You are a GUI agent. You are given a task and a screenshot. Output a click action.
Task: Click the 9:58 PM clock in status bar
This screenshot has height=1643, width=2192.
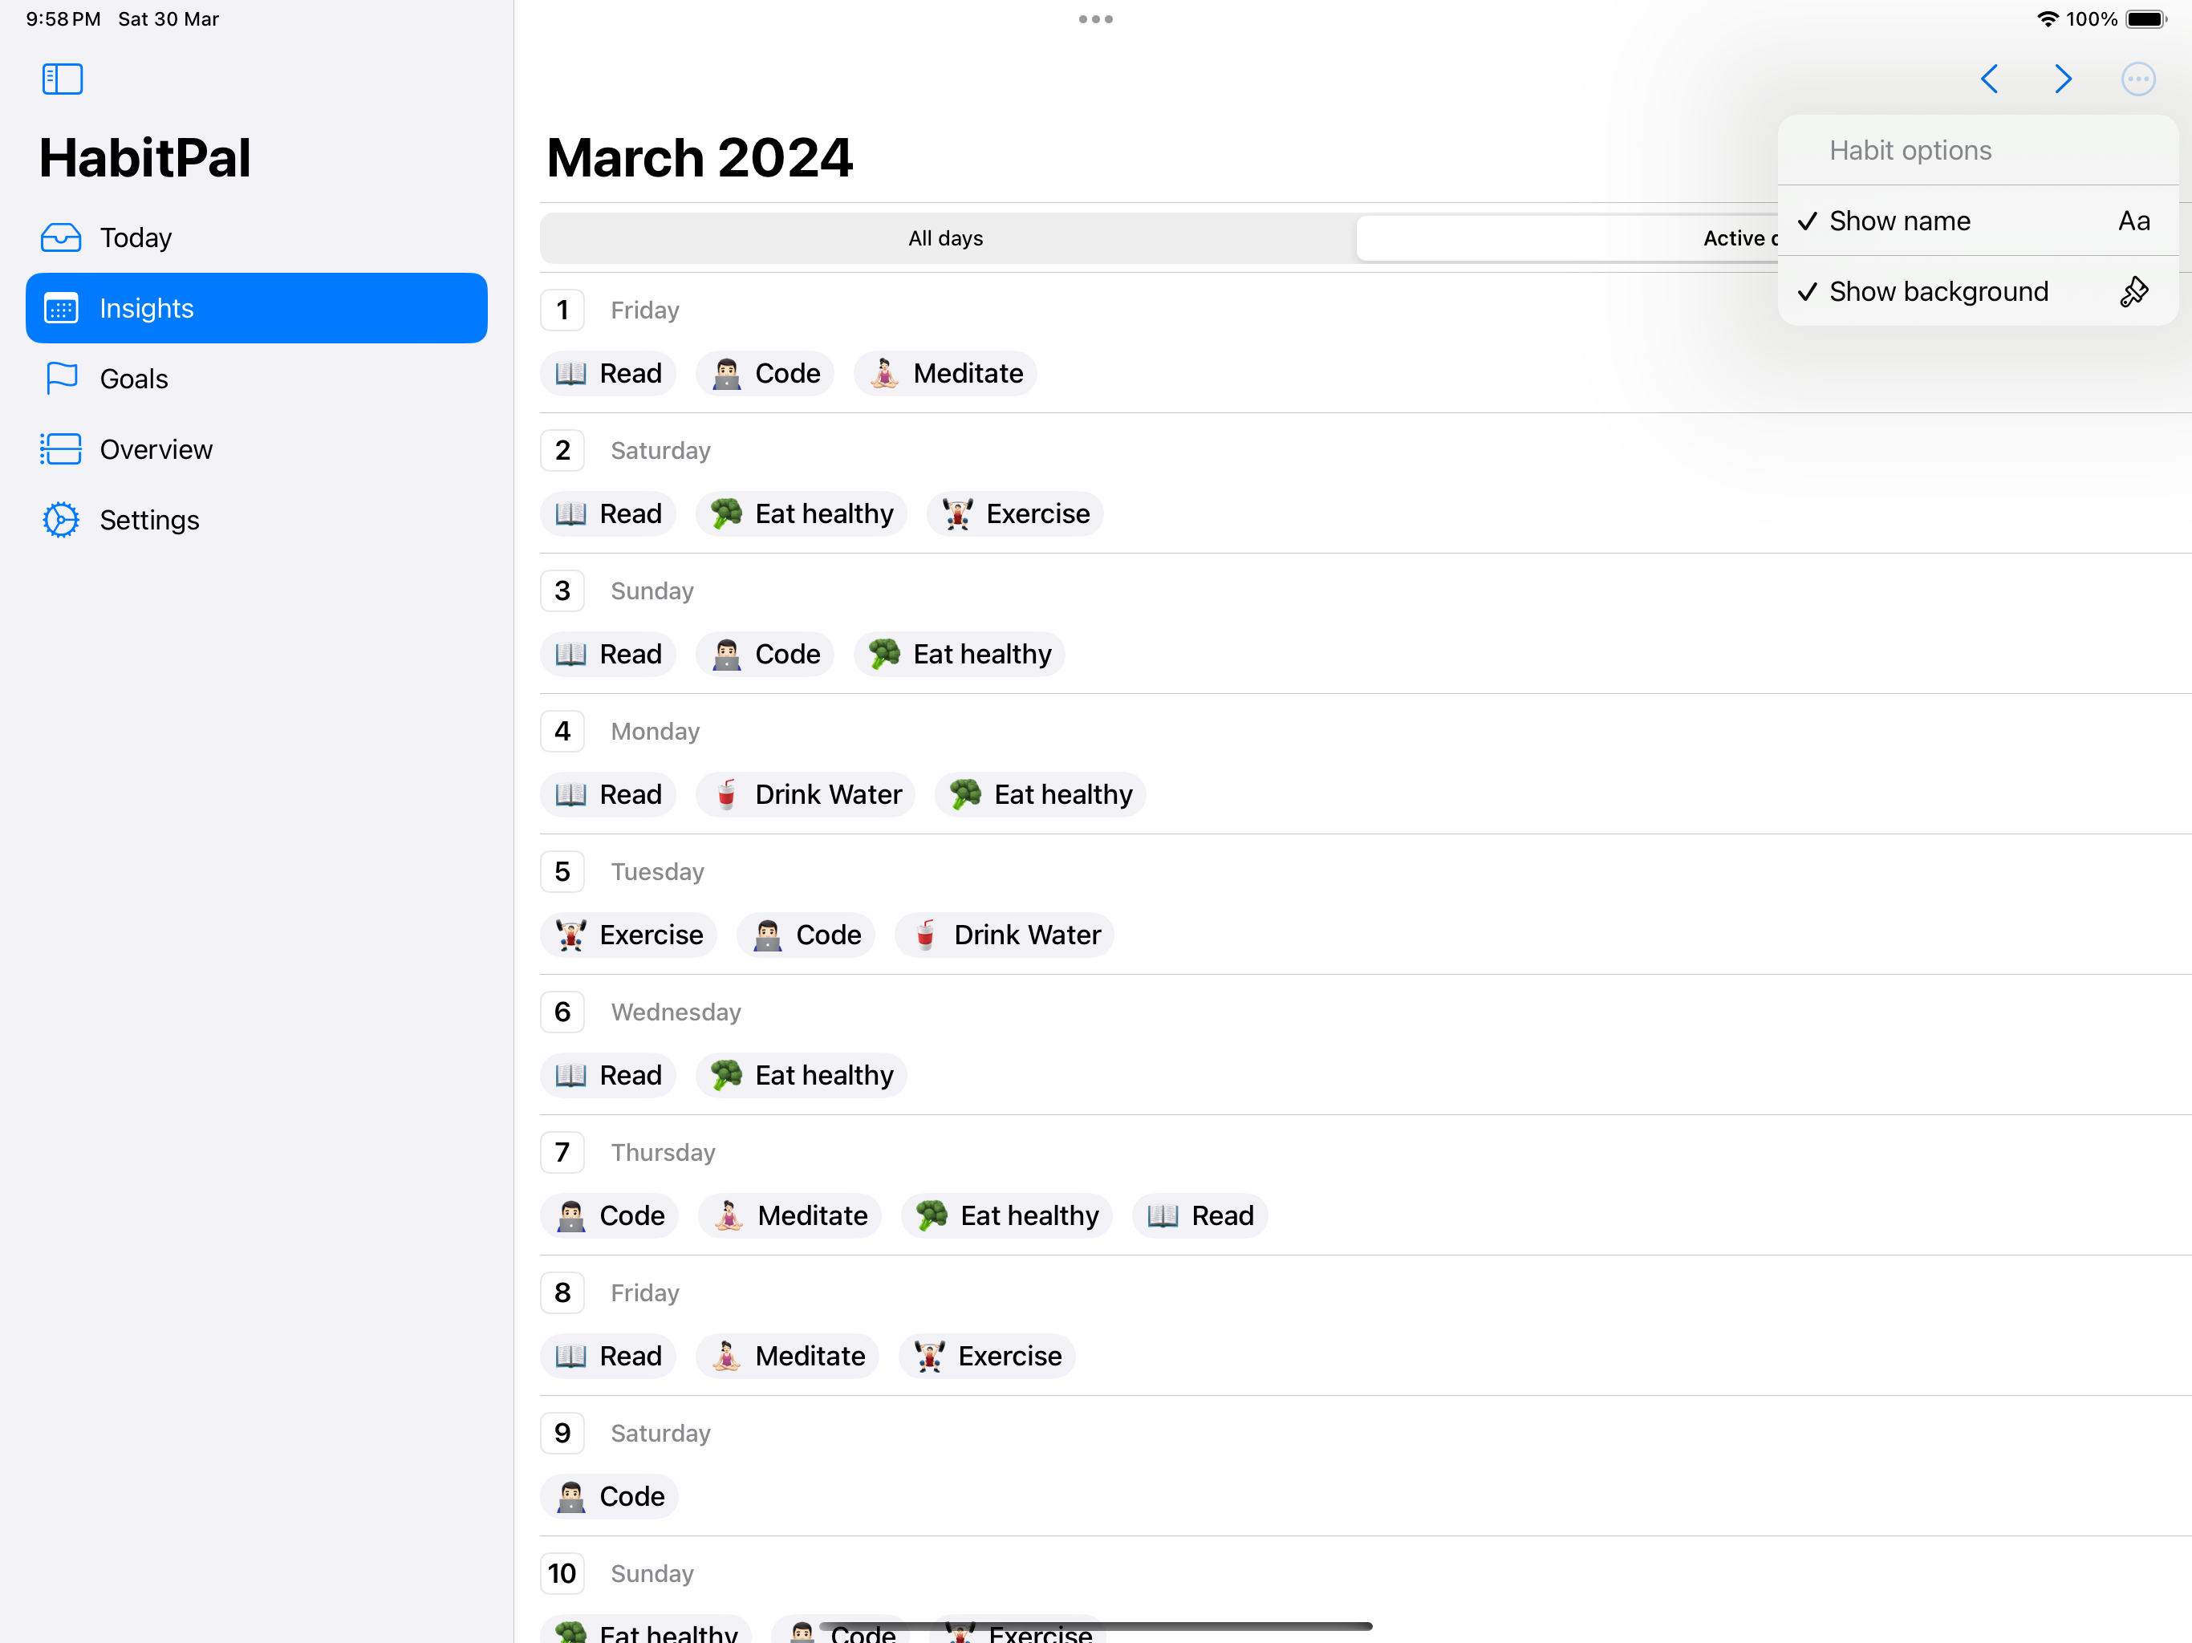(x=63, y=18)
